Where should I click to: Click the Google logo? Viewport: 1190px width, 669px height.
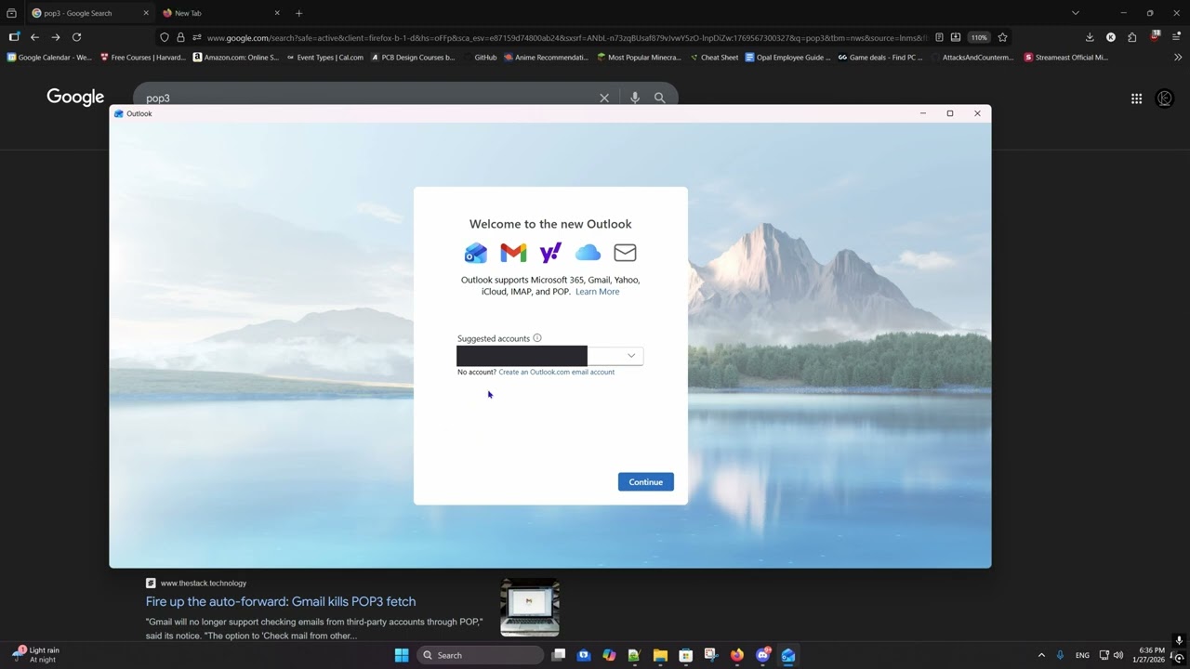click(x=75, y=98)
